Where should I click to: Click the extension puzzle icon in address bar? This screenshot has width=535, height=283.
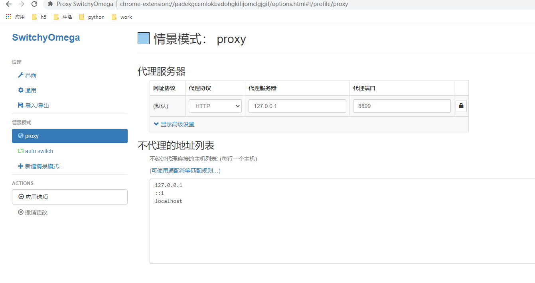tap(51, 4)
